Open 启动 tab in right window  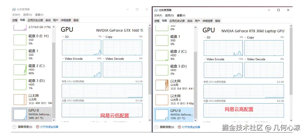click(x=190, y=21)
